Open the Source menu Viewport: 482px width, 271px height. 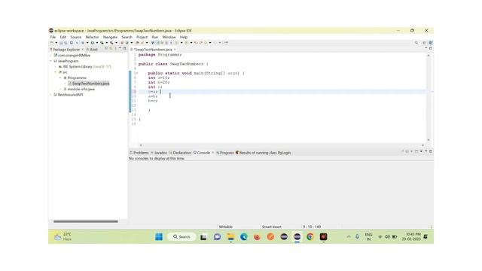pyautogui.click(x=75, y=37)
